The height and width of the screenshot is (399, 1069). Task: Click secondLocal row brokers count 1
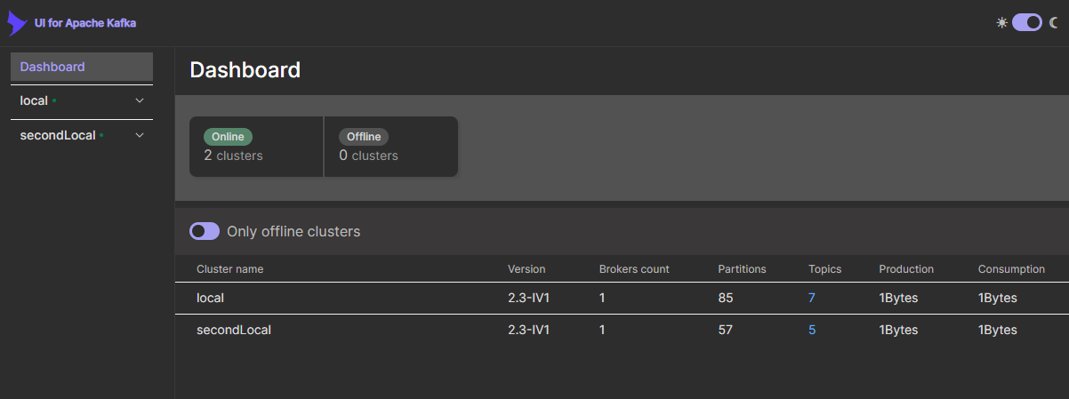602,330
